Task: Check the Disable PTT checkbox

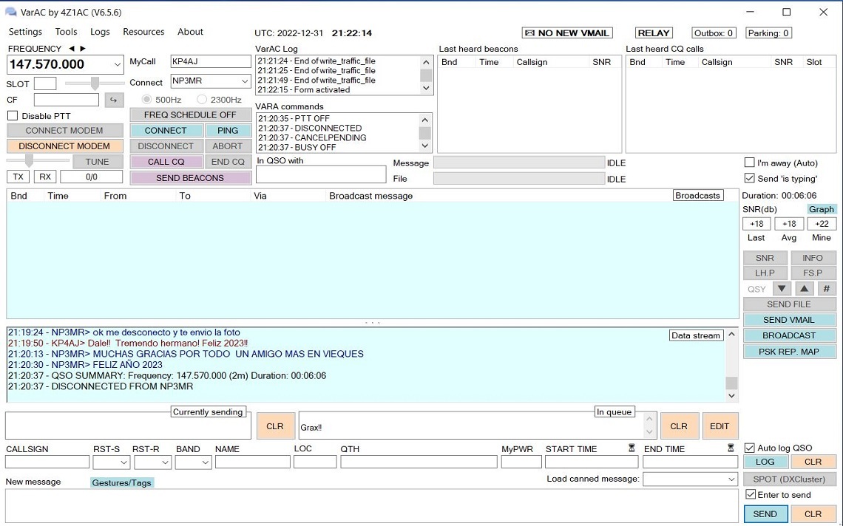Action: point(13,115)
